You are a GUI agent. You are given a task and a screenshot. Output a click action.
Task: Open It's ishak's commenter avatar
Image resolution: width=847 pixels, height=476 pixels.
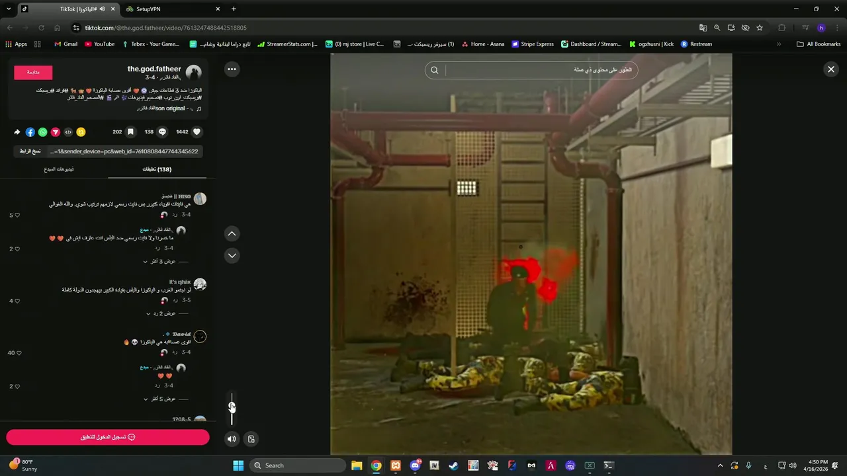point(200,284)
